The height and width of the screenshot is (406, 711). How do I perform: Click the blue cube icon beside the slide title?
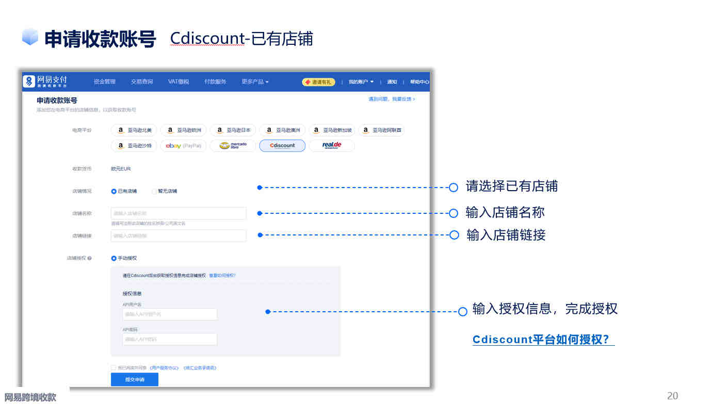click(x=30, y=37)
